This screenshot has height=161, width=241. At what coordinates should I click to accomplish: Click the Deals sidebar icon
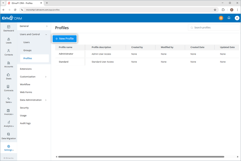pos(9,77)
